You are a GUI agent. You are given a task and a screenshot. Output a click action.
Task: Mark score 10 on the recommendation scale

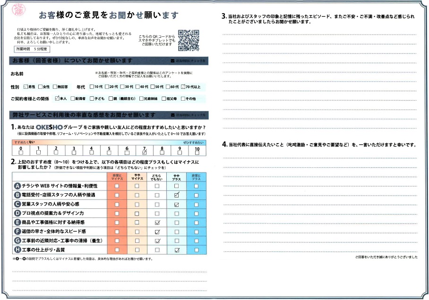point(197,153)
